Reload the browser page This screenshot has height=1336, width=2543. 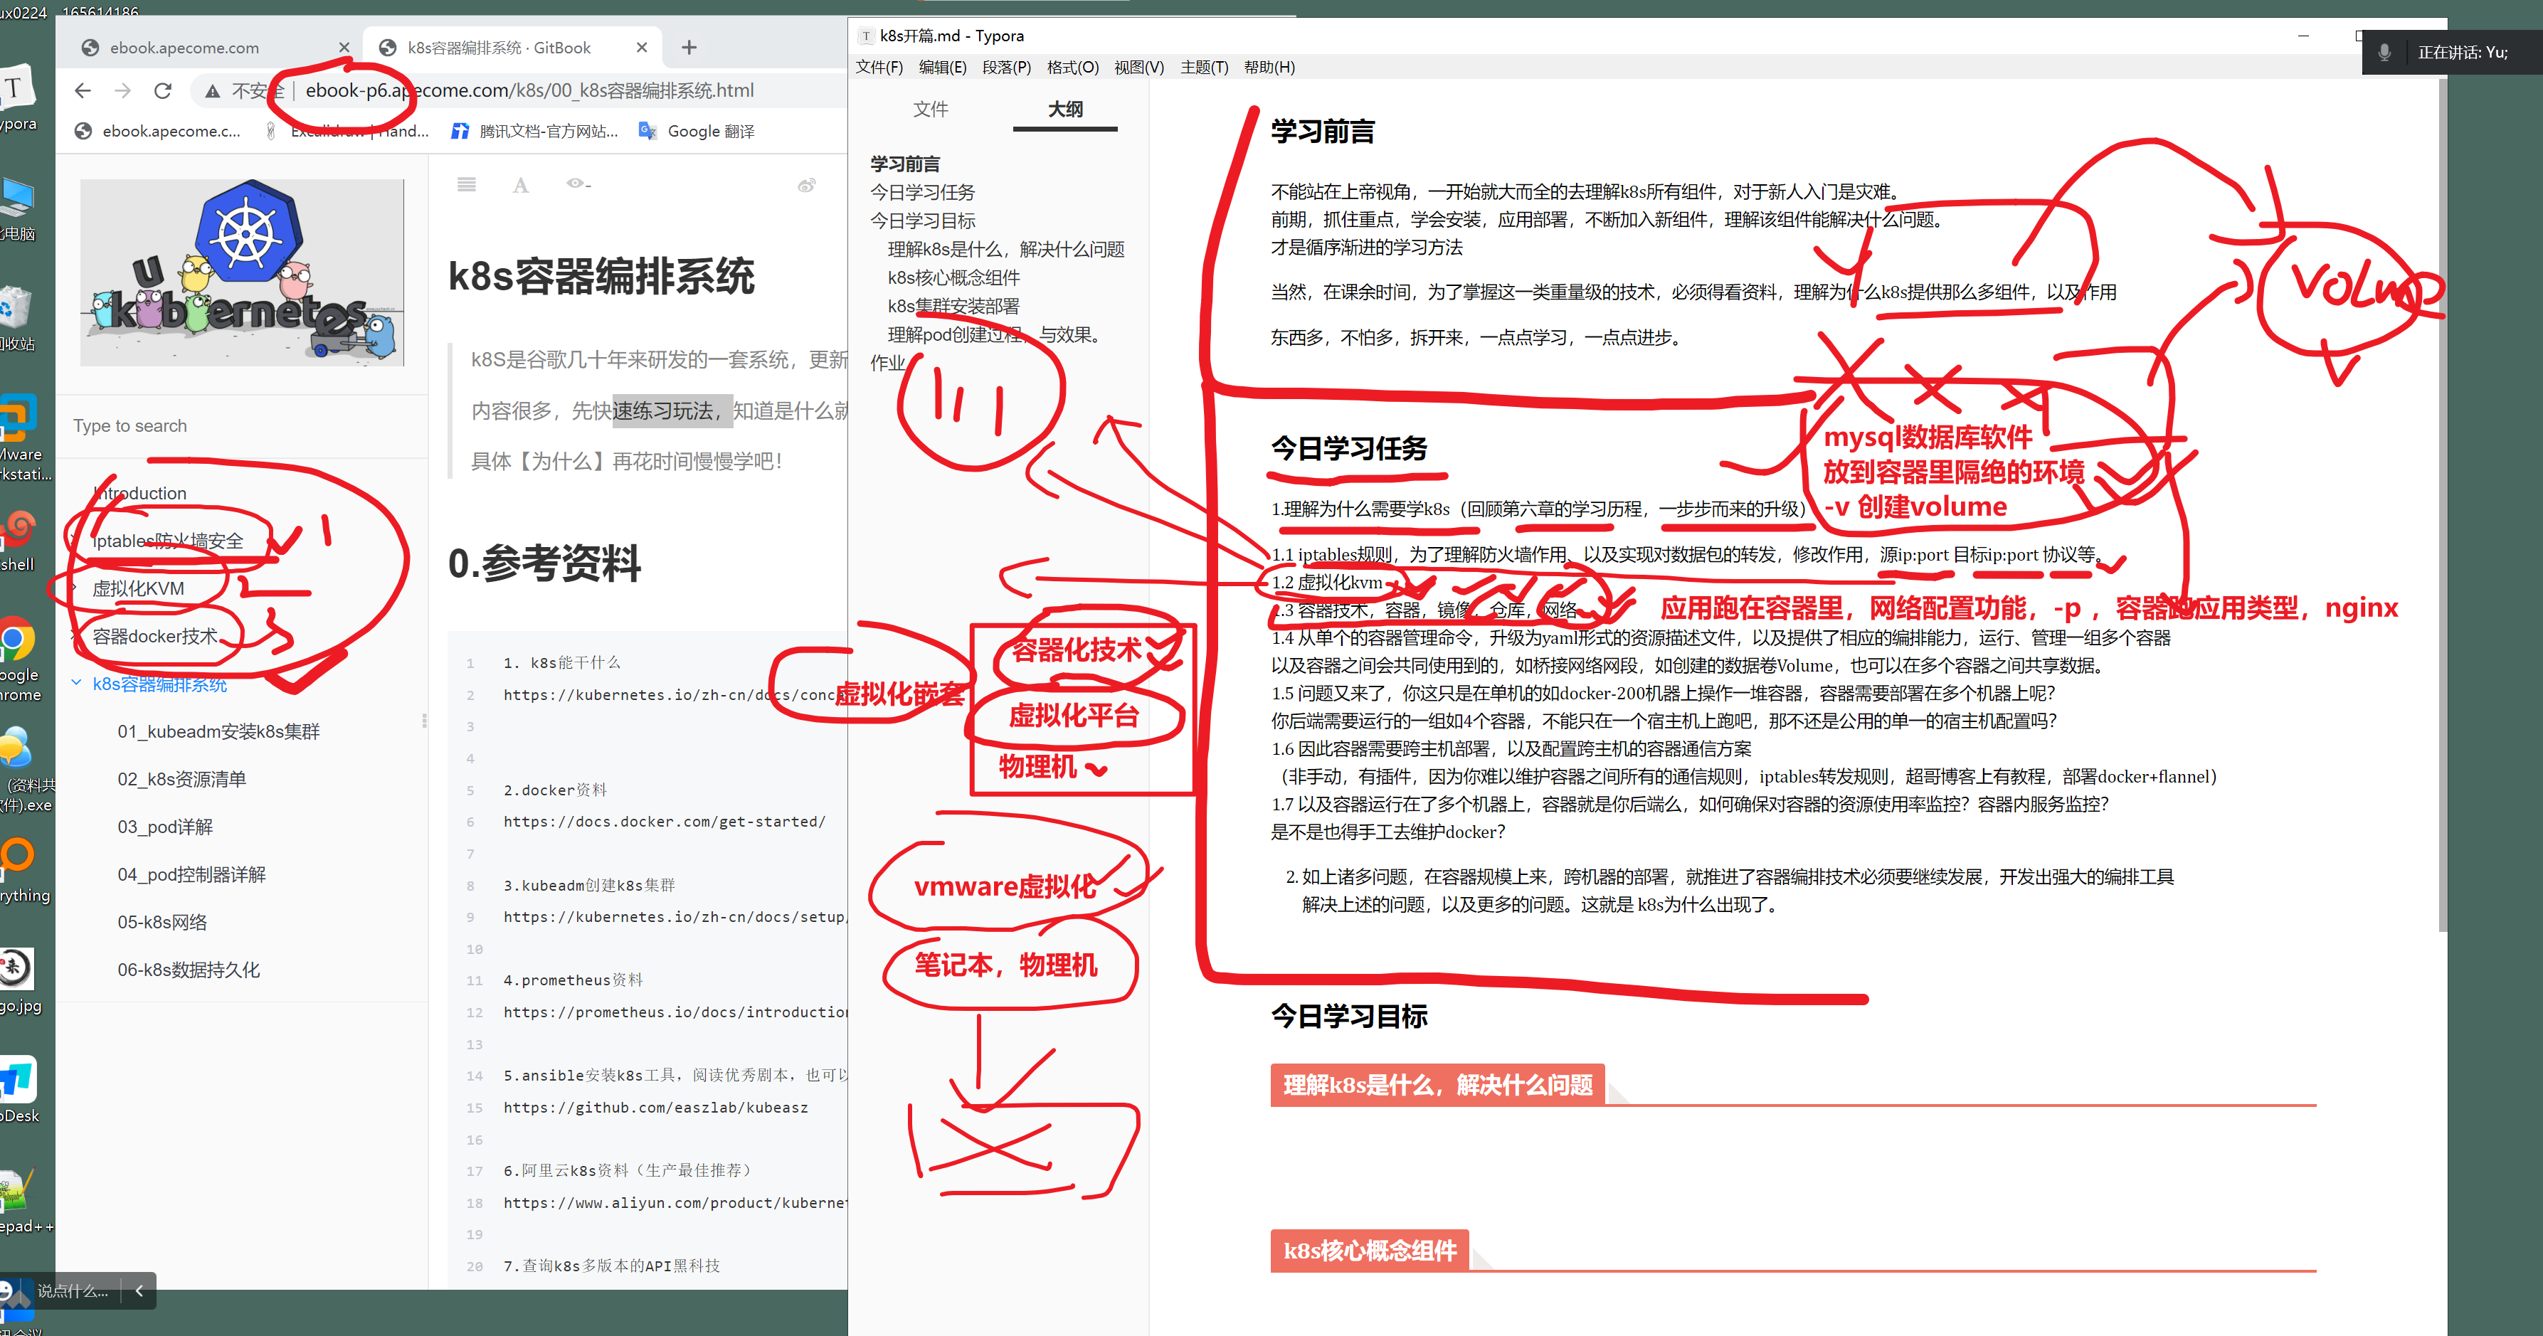point(163,91)
